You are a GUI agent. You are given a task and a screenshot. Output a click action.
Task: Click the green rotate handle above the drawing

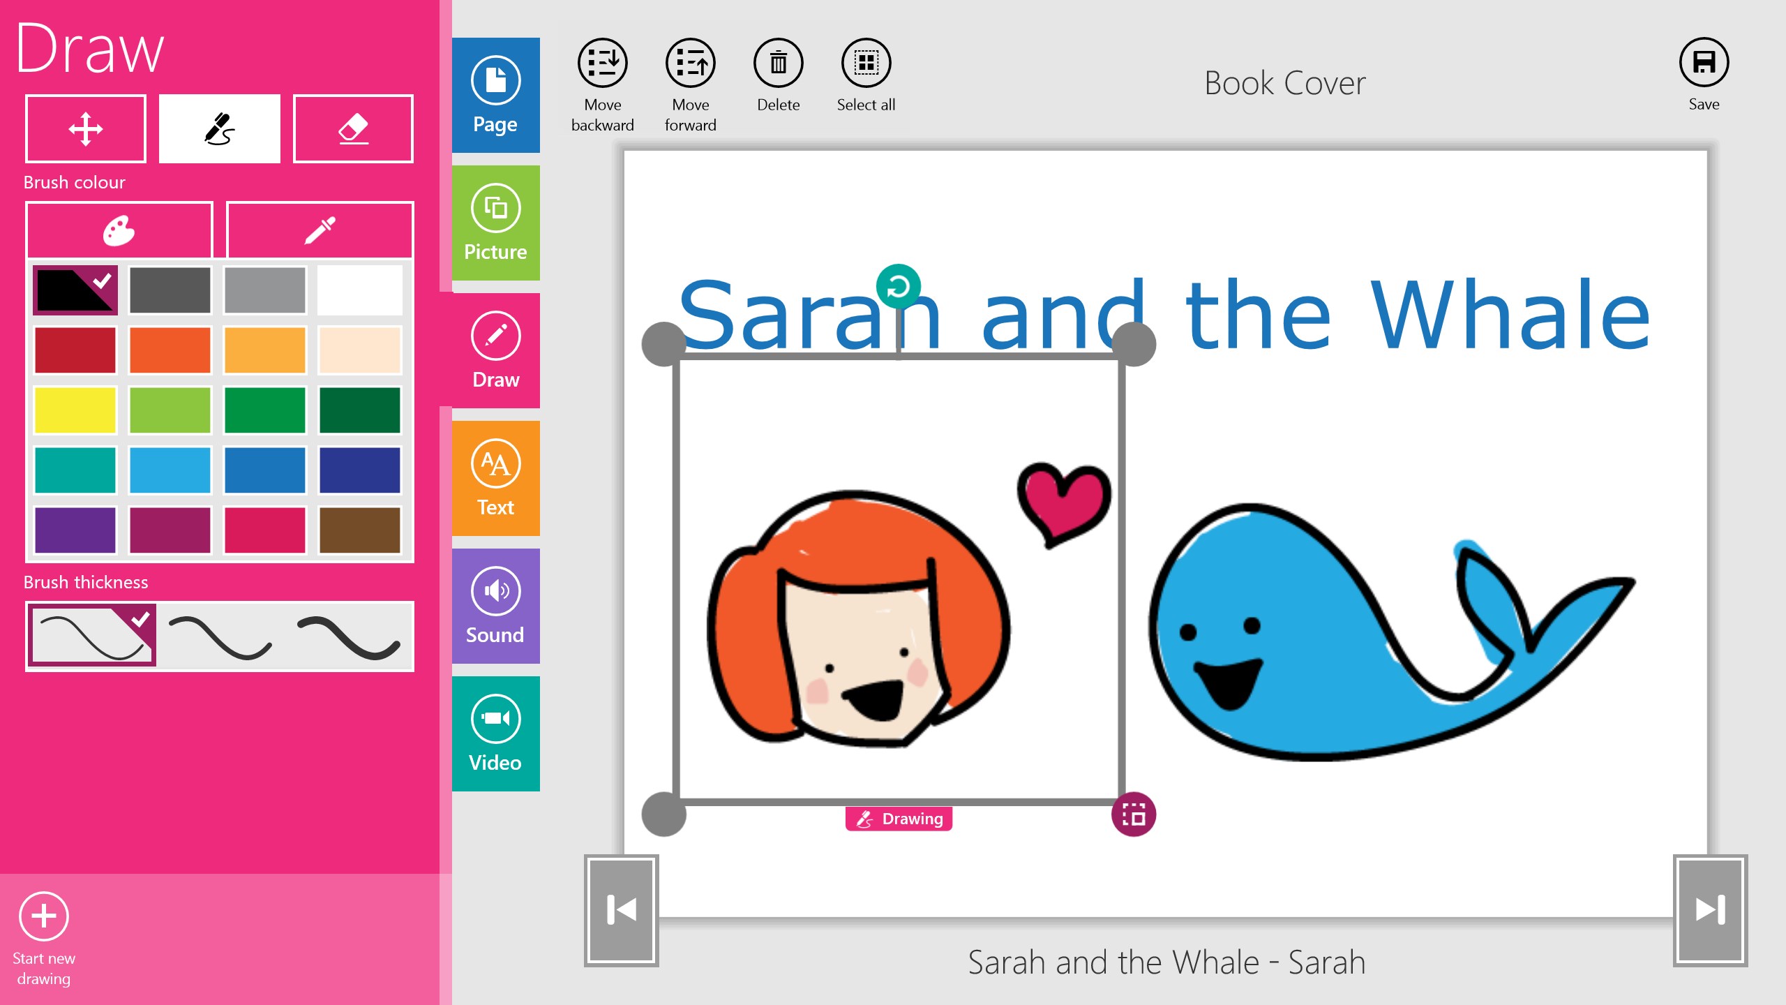tap(899, 286)
